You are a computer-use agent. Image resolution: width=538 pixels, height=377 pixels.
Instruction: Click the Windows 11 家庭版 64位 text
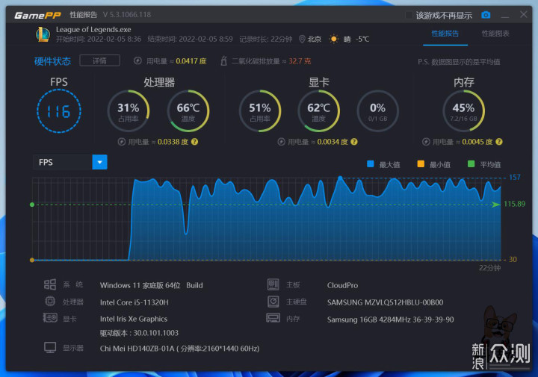point(140,285)
